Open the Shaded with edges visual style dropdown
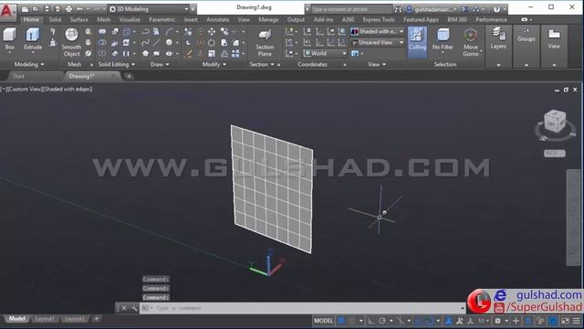The image size is (584, 329). coord(377,32)
